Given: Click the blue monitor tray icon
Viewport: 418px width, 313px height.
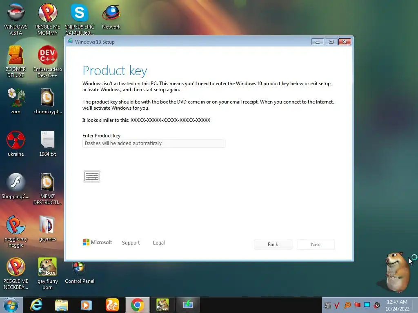Looking at the screenshot, I should click(x=367, y=305).
